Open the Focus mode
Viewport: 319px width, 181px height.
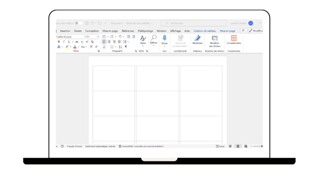coord(220,146)
